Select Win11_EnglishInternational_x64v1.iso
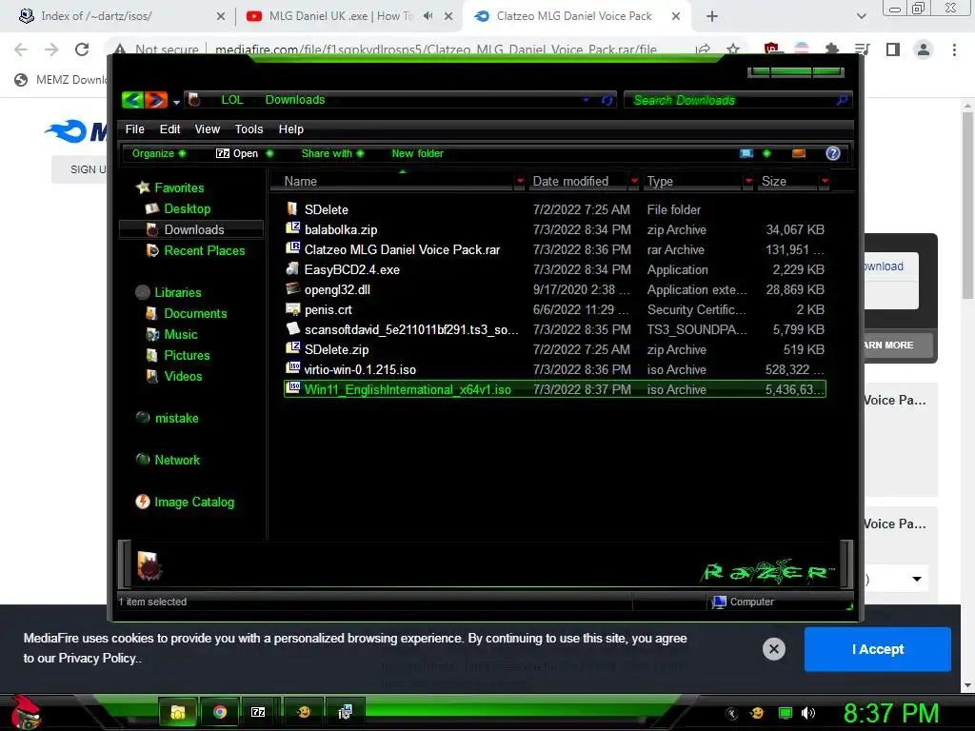Screen dimensions: 975x731 point(555,389)
